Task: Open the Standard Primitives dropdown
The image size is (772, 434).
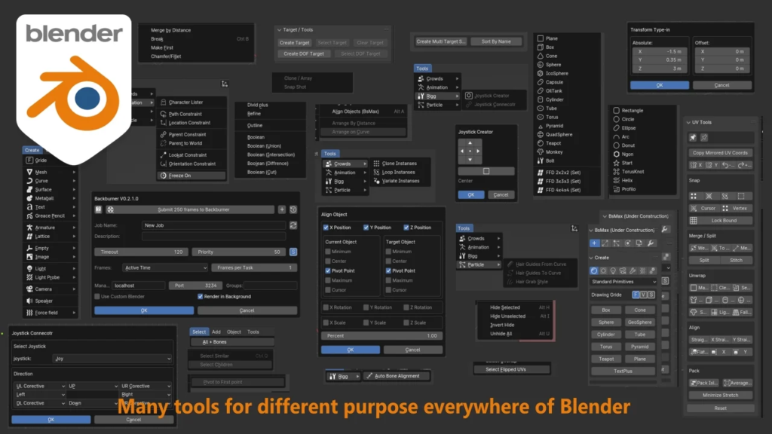Action: (x=623, y=282)
